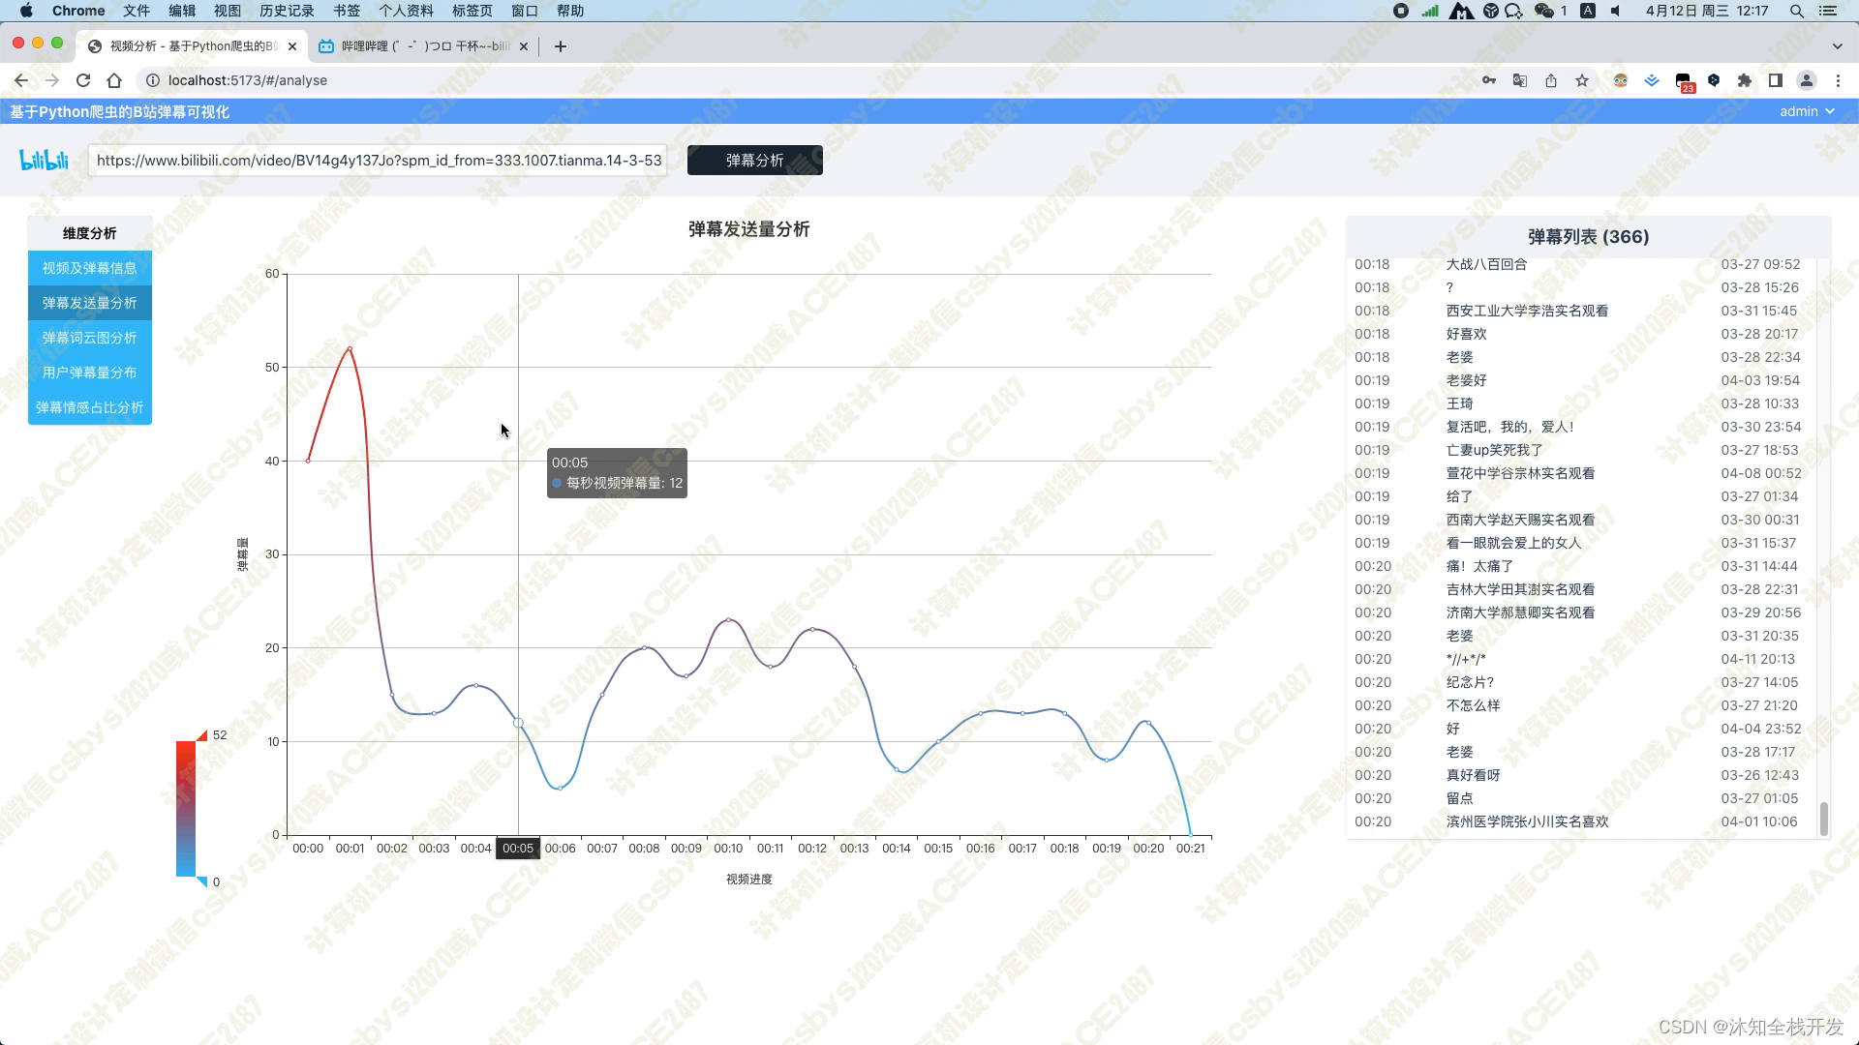Click the red-blue gradient color bar
This screenshot has height=1045, width=1859.
click(186, 809)
